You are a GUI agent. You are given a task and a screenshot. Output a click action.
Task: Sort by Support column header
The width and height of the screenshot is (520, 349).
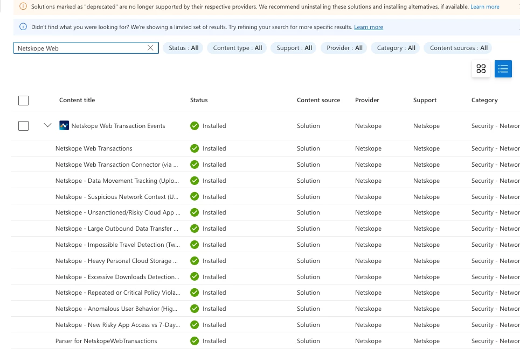425,100
